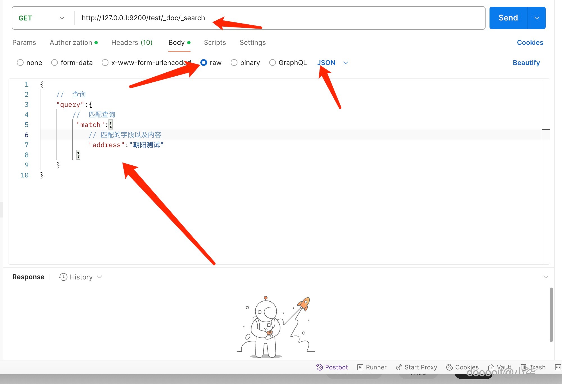This screenshot has height=384, width=562.
Task: Click the Postbot icon in status bar
Action: (x=319, y=367)
